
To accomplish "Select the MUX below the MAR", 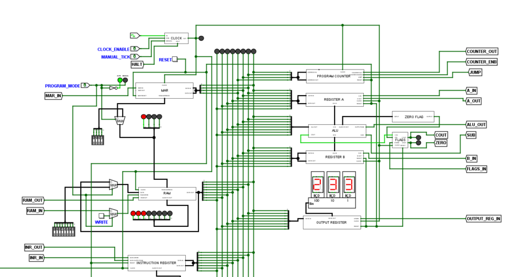I will click(120, 121).
